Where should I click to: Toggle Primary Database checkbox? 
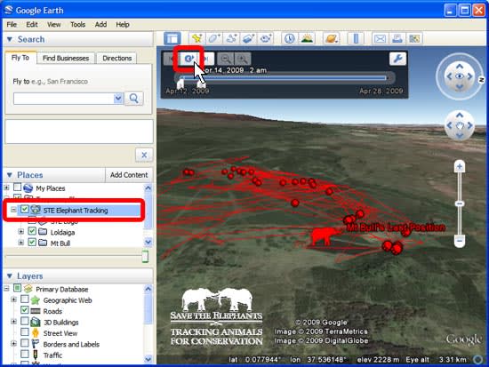tap(17, 289)
